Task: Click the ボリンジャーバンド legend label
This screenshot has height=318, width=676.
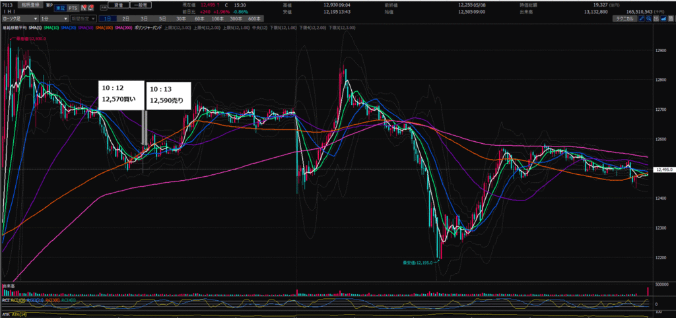Action: (x=148, y=28)
